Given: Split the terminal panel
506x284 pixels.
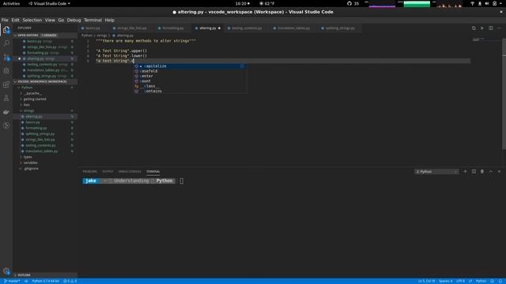Looking at the screenshot, I should (x=474, y=172).
